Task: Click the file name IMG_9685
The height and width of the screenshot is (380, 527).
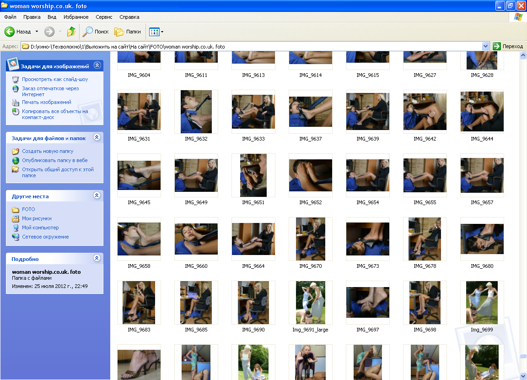Action: click(196, 330)
